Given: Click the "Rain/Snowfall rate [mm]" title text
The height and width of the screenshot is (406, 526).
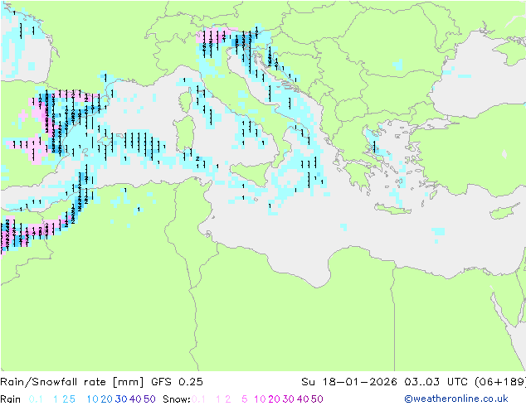Looking at the screenshot, I should click(x=72, y=382).
